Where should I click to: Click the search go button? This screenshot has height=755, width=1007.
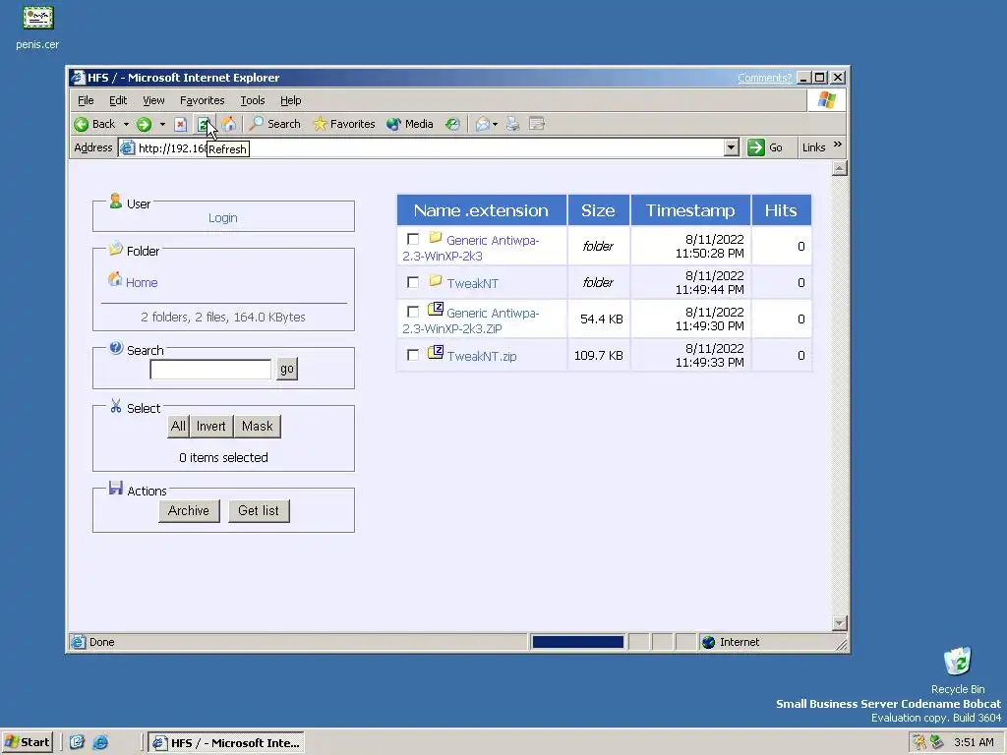click(286, 369)
